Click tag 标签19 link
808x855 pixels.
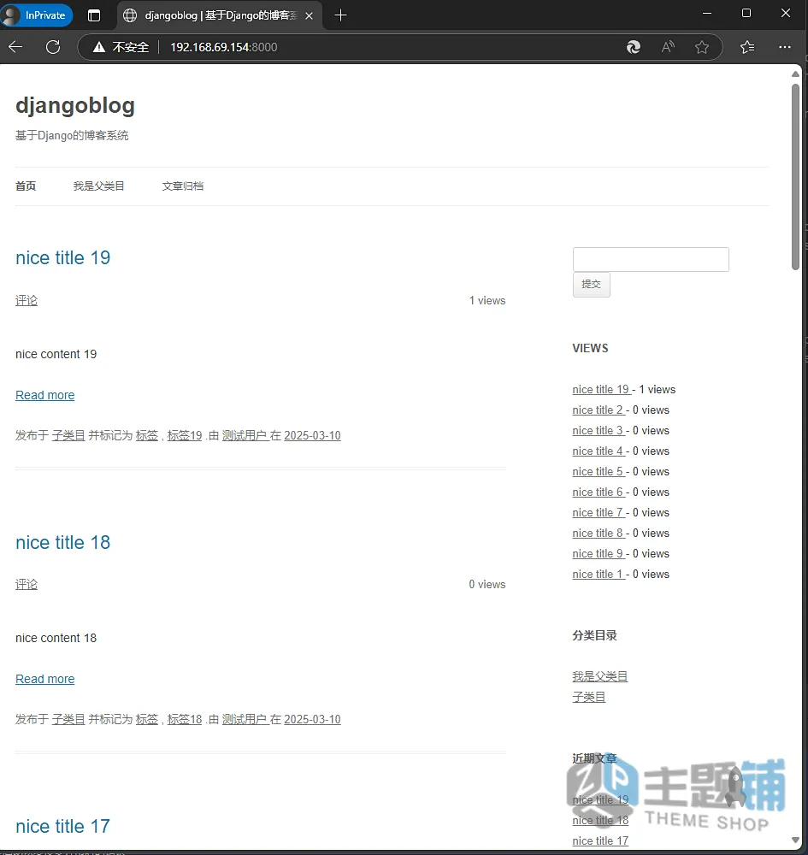point(185,436)
